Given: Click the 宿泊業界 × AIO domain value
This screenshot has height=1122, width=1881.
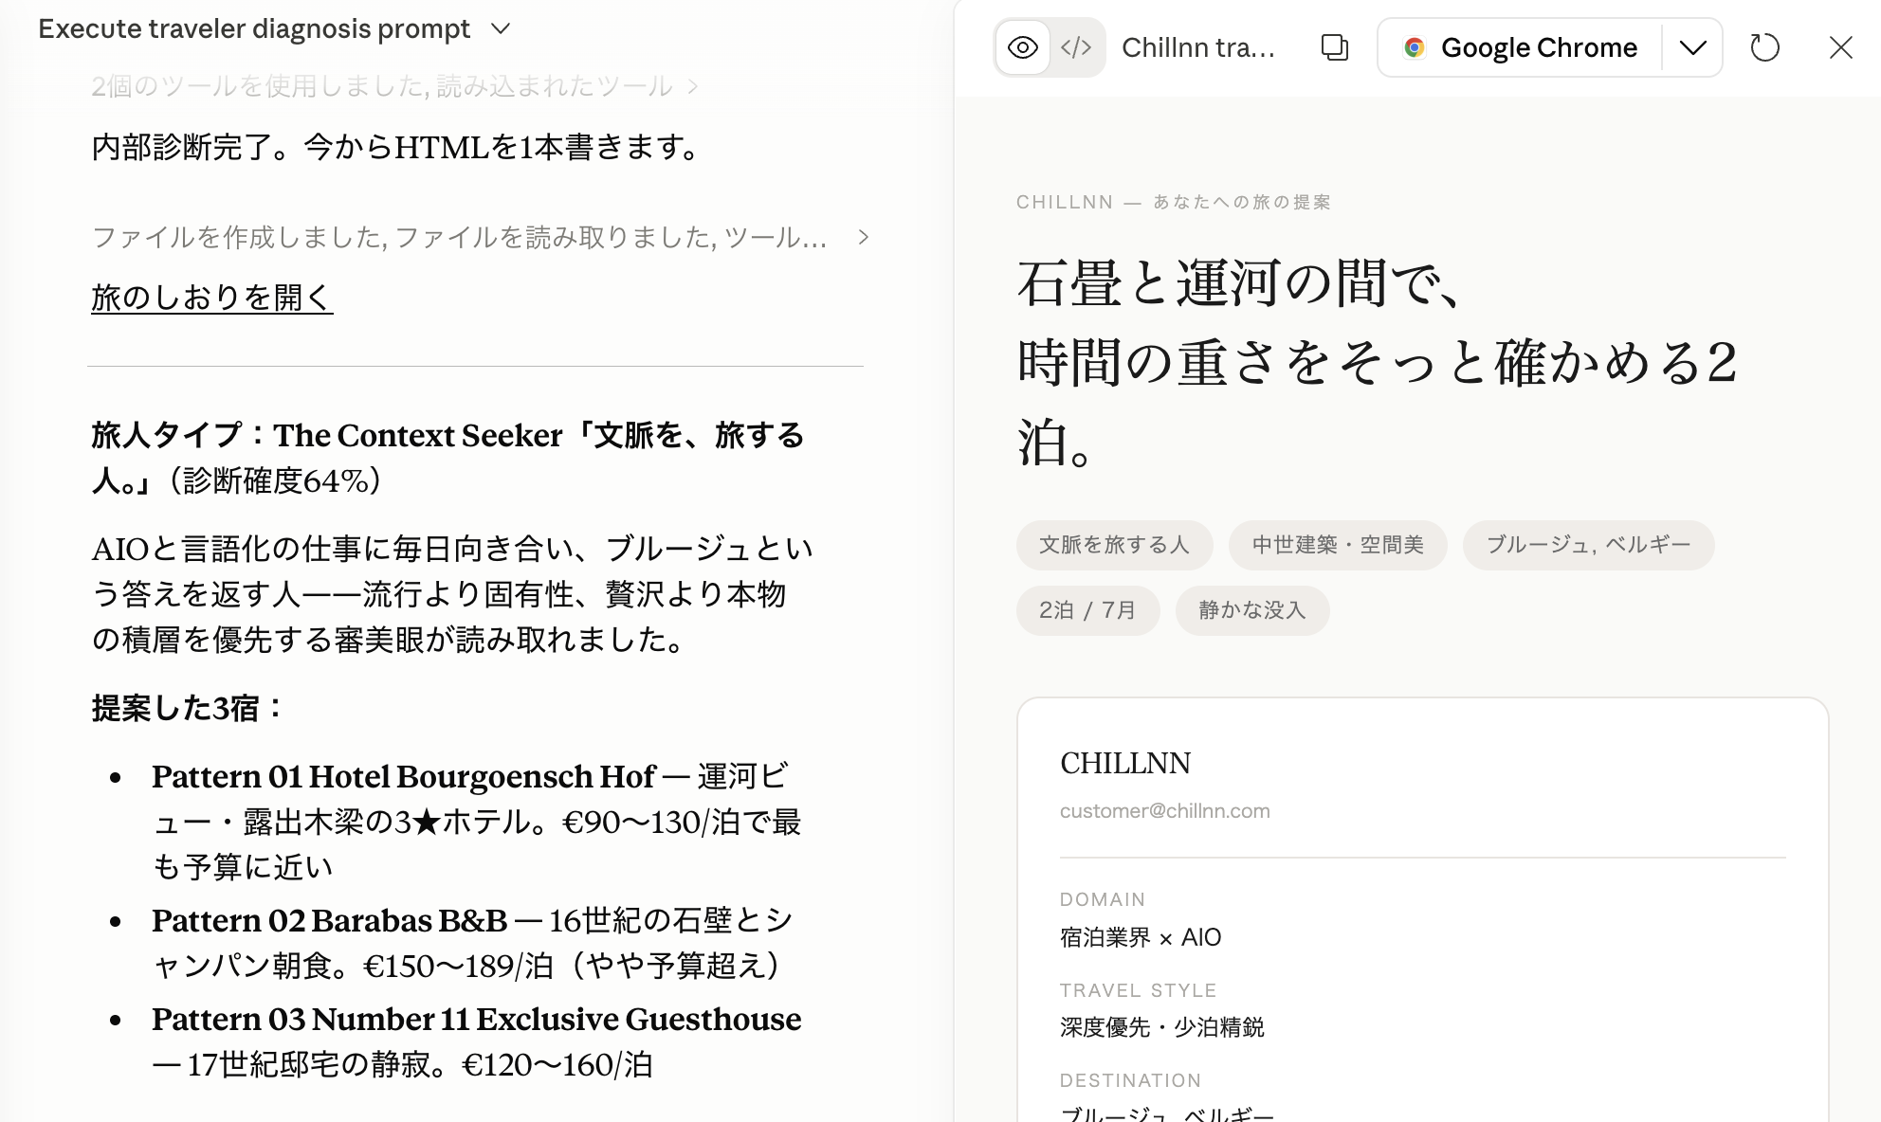Looking at the screenshot, I should click(x=1141, y=937).
